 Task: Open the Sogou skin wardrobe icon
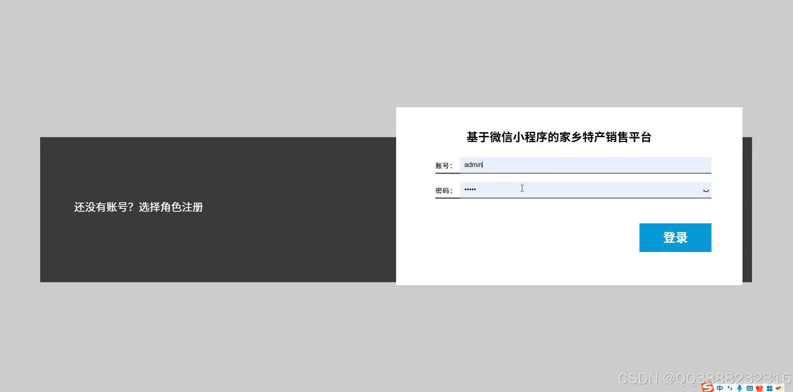[759, 388]
